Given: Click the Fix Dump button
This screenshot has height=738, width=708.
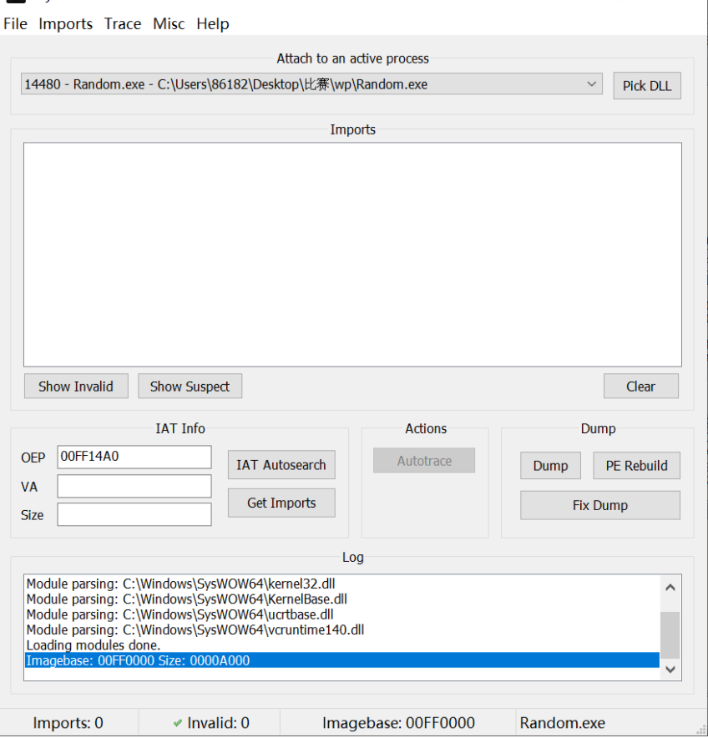Looking at the screenshot, I should [599, 505].
